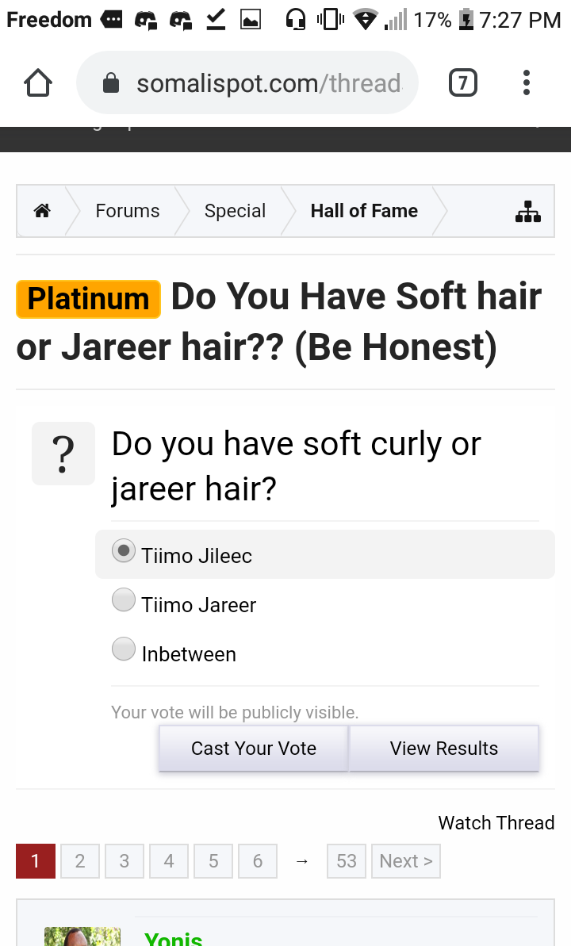Screen dimensions: 571x946
Task: Tap the browser home icon
Action: coord(38,82)
